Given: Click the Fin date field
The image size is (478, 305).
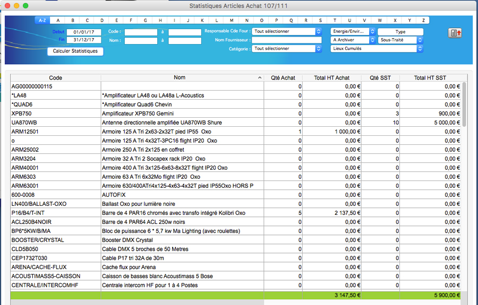Looking at the screenshot, I should (x=84, y=40).
